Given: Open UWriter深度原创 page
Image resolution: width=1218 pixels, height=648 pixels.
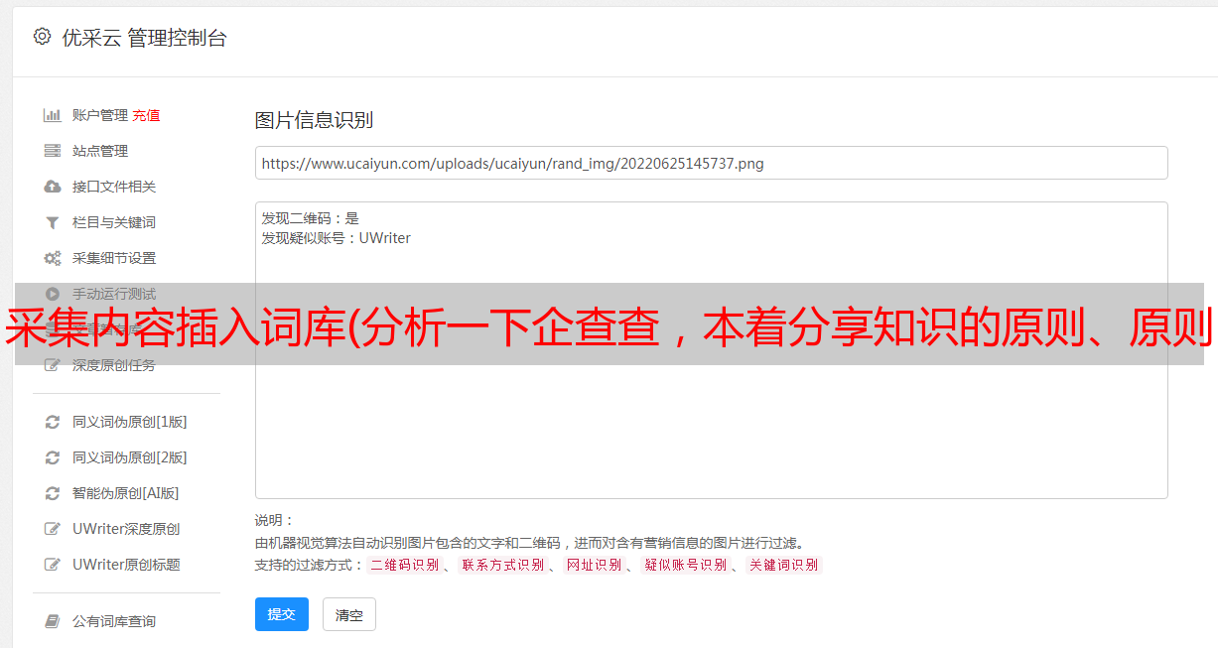Looking at the screenshot, I should tap(126, 529).
